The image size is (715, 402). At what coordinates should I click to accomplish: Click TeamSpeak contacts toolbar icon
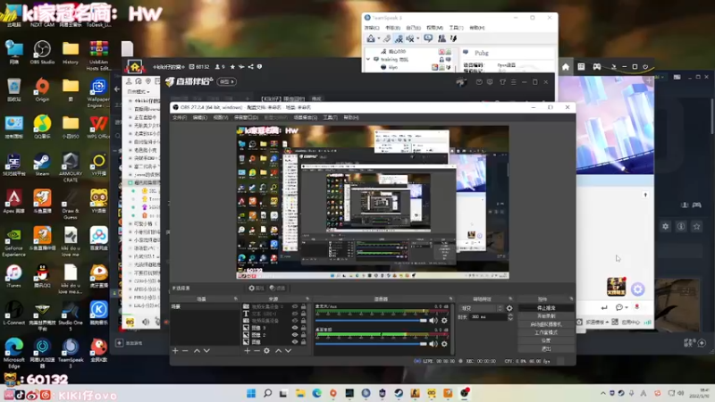442,38
